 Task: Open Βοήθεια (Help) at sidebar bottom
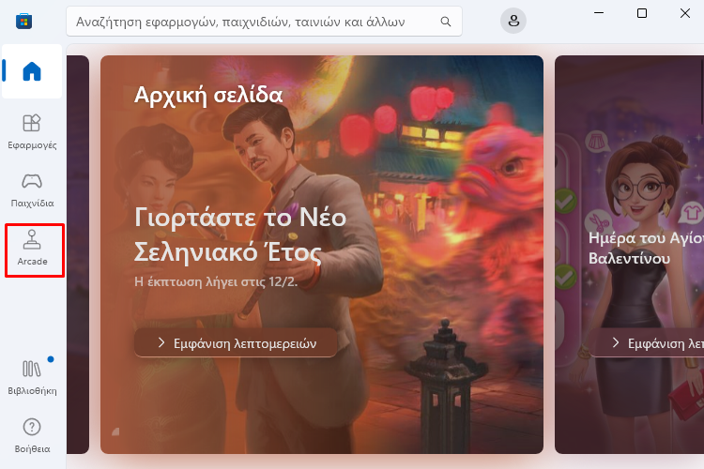coord(32,435)
